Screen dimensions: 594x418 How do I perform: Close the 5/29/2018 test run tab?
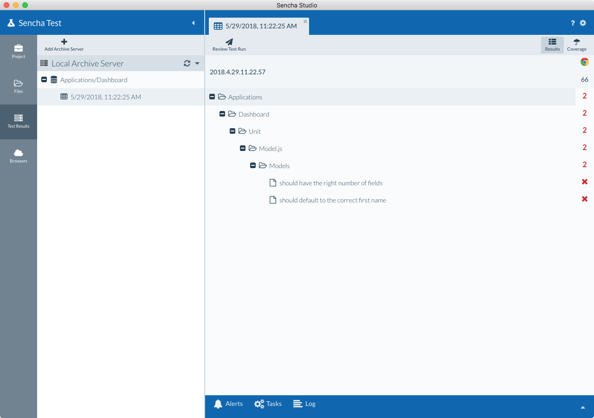(305, 21)
